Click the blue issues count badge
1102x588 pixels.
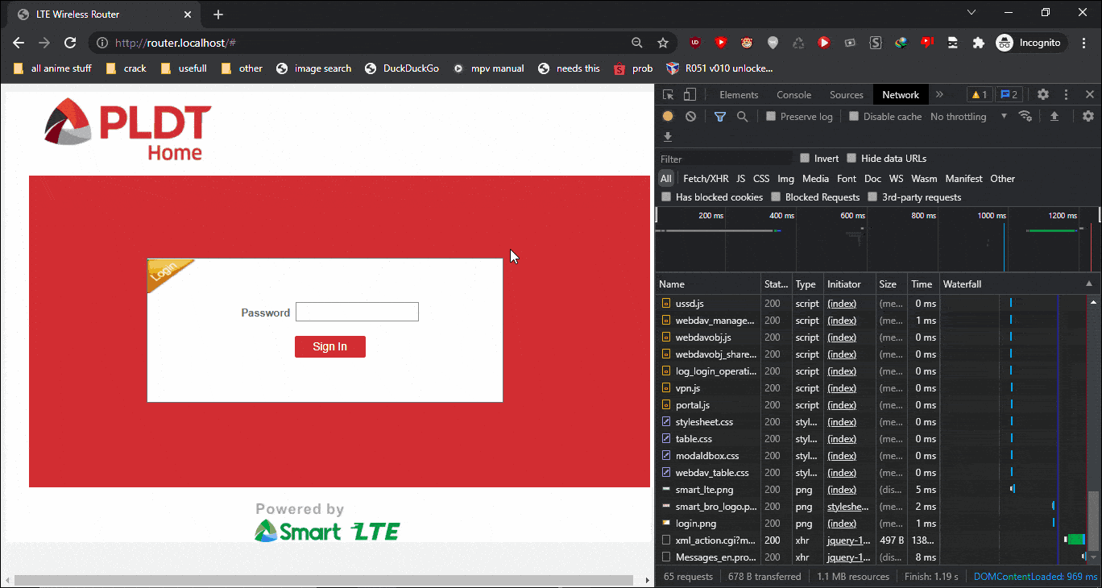click(1010, 95)
